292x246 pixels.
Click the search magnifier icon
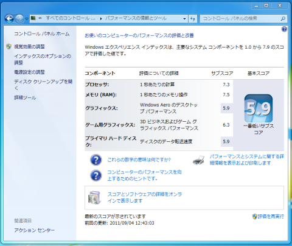tap(283, 19)
